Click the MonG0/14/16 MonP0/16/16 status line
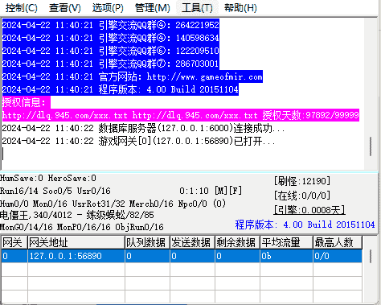This screenshot has width=381, height=305. point(82,227)
